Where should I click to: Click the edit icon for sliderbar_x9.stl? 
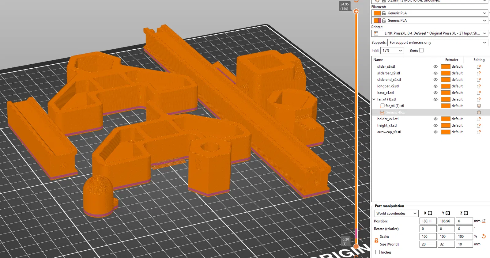coord(479,73)
